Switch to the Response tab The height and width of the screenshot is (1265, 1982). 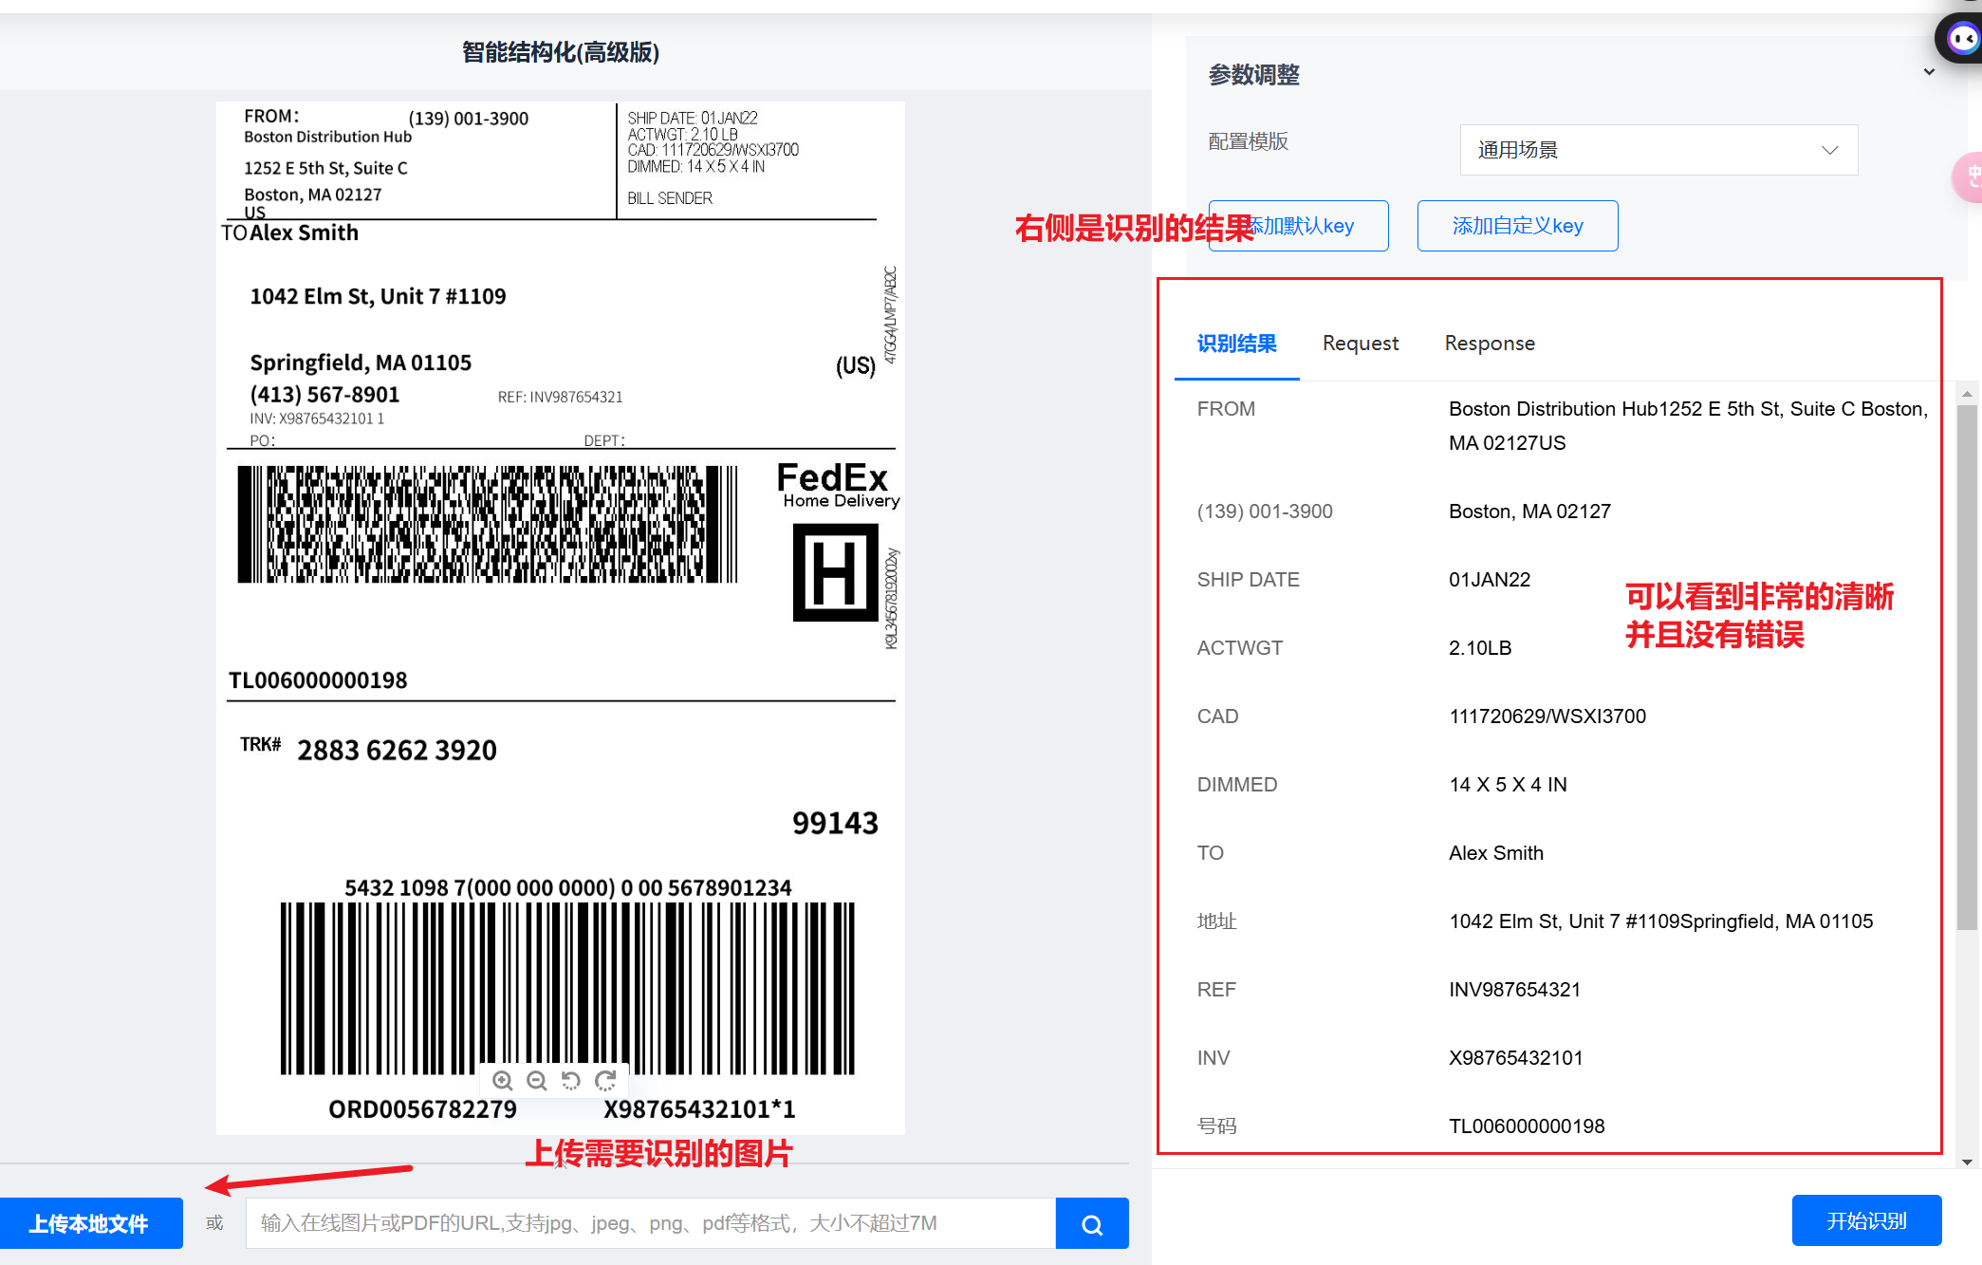[x=1489, y=344]
